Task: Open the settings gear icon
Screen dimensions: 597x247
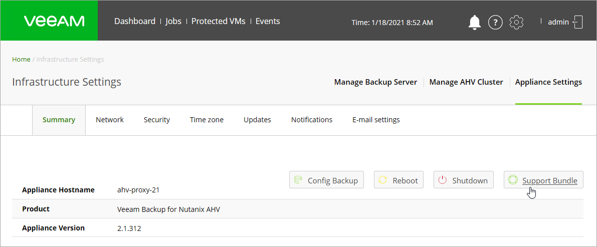Action: (x=516, y=22)
